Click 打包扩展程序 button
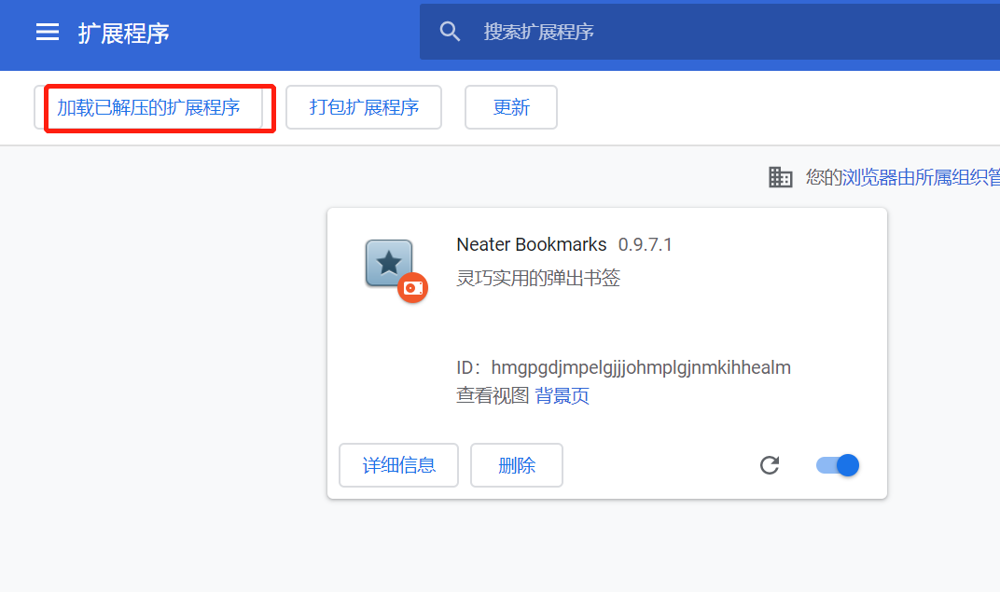1000x592 pixels. (364, 107)
